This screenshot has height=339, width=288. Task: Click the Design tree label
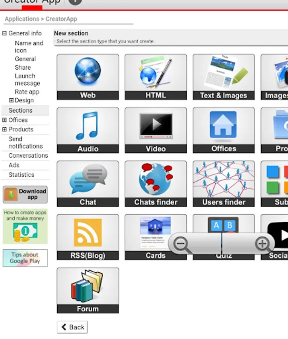point(24,100)
